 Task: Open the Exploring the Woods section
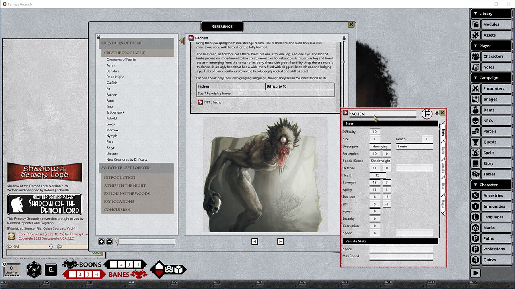(x=127, y=193)
